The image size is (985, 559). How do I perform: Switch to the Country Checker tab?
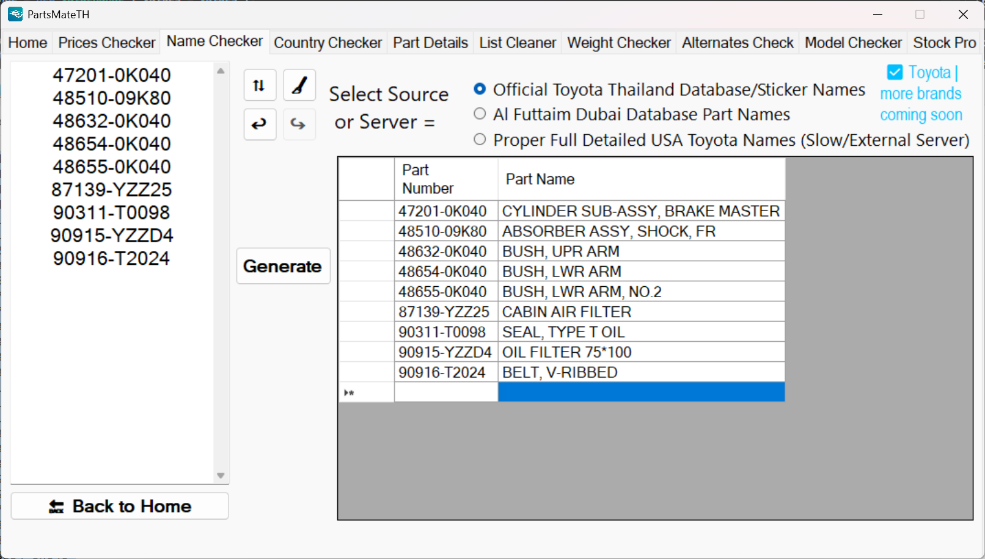click(328, 43)
